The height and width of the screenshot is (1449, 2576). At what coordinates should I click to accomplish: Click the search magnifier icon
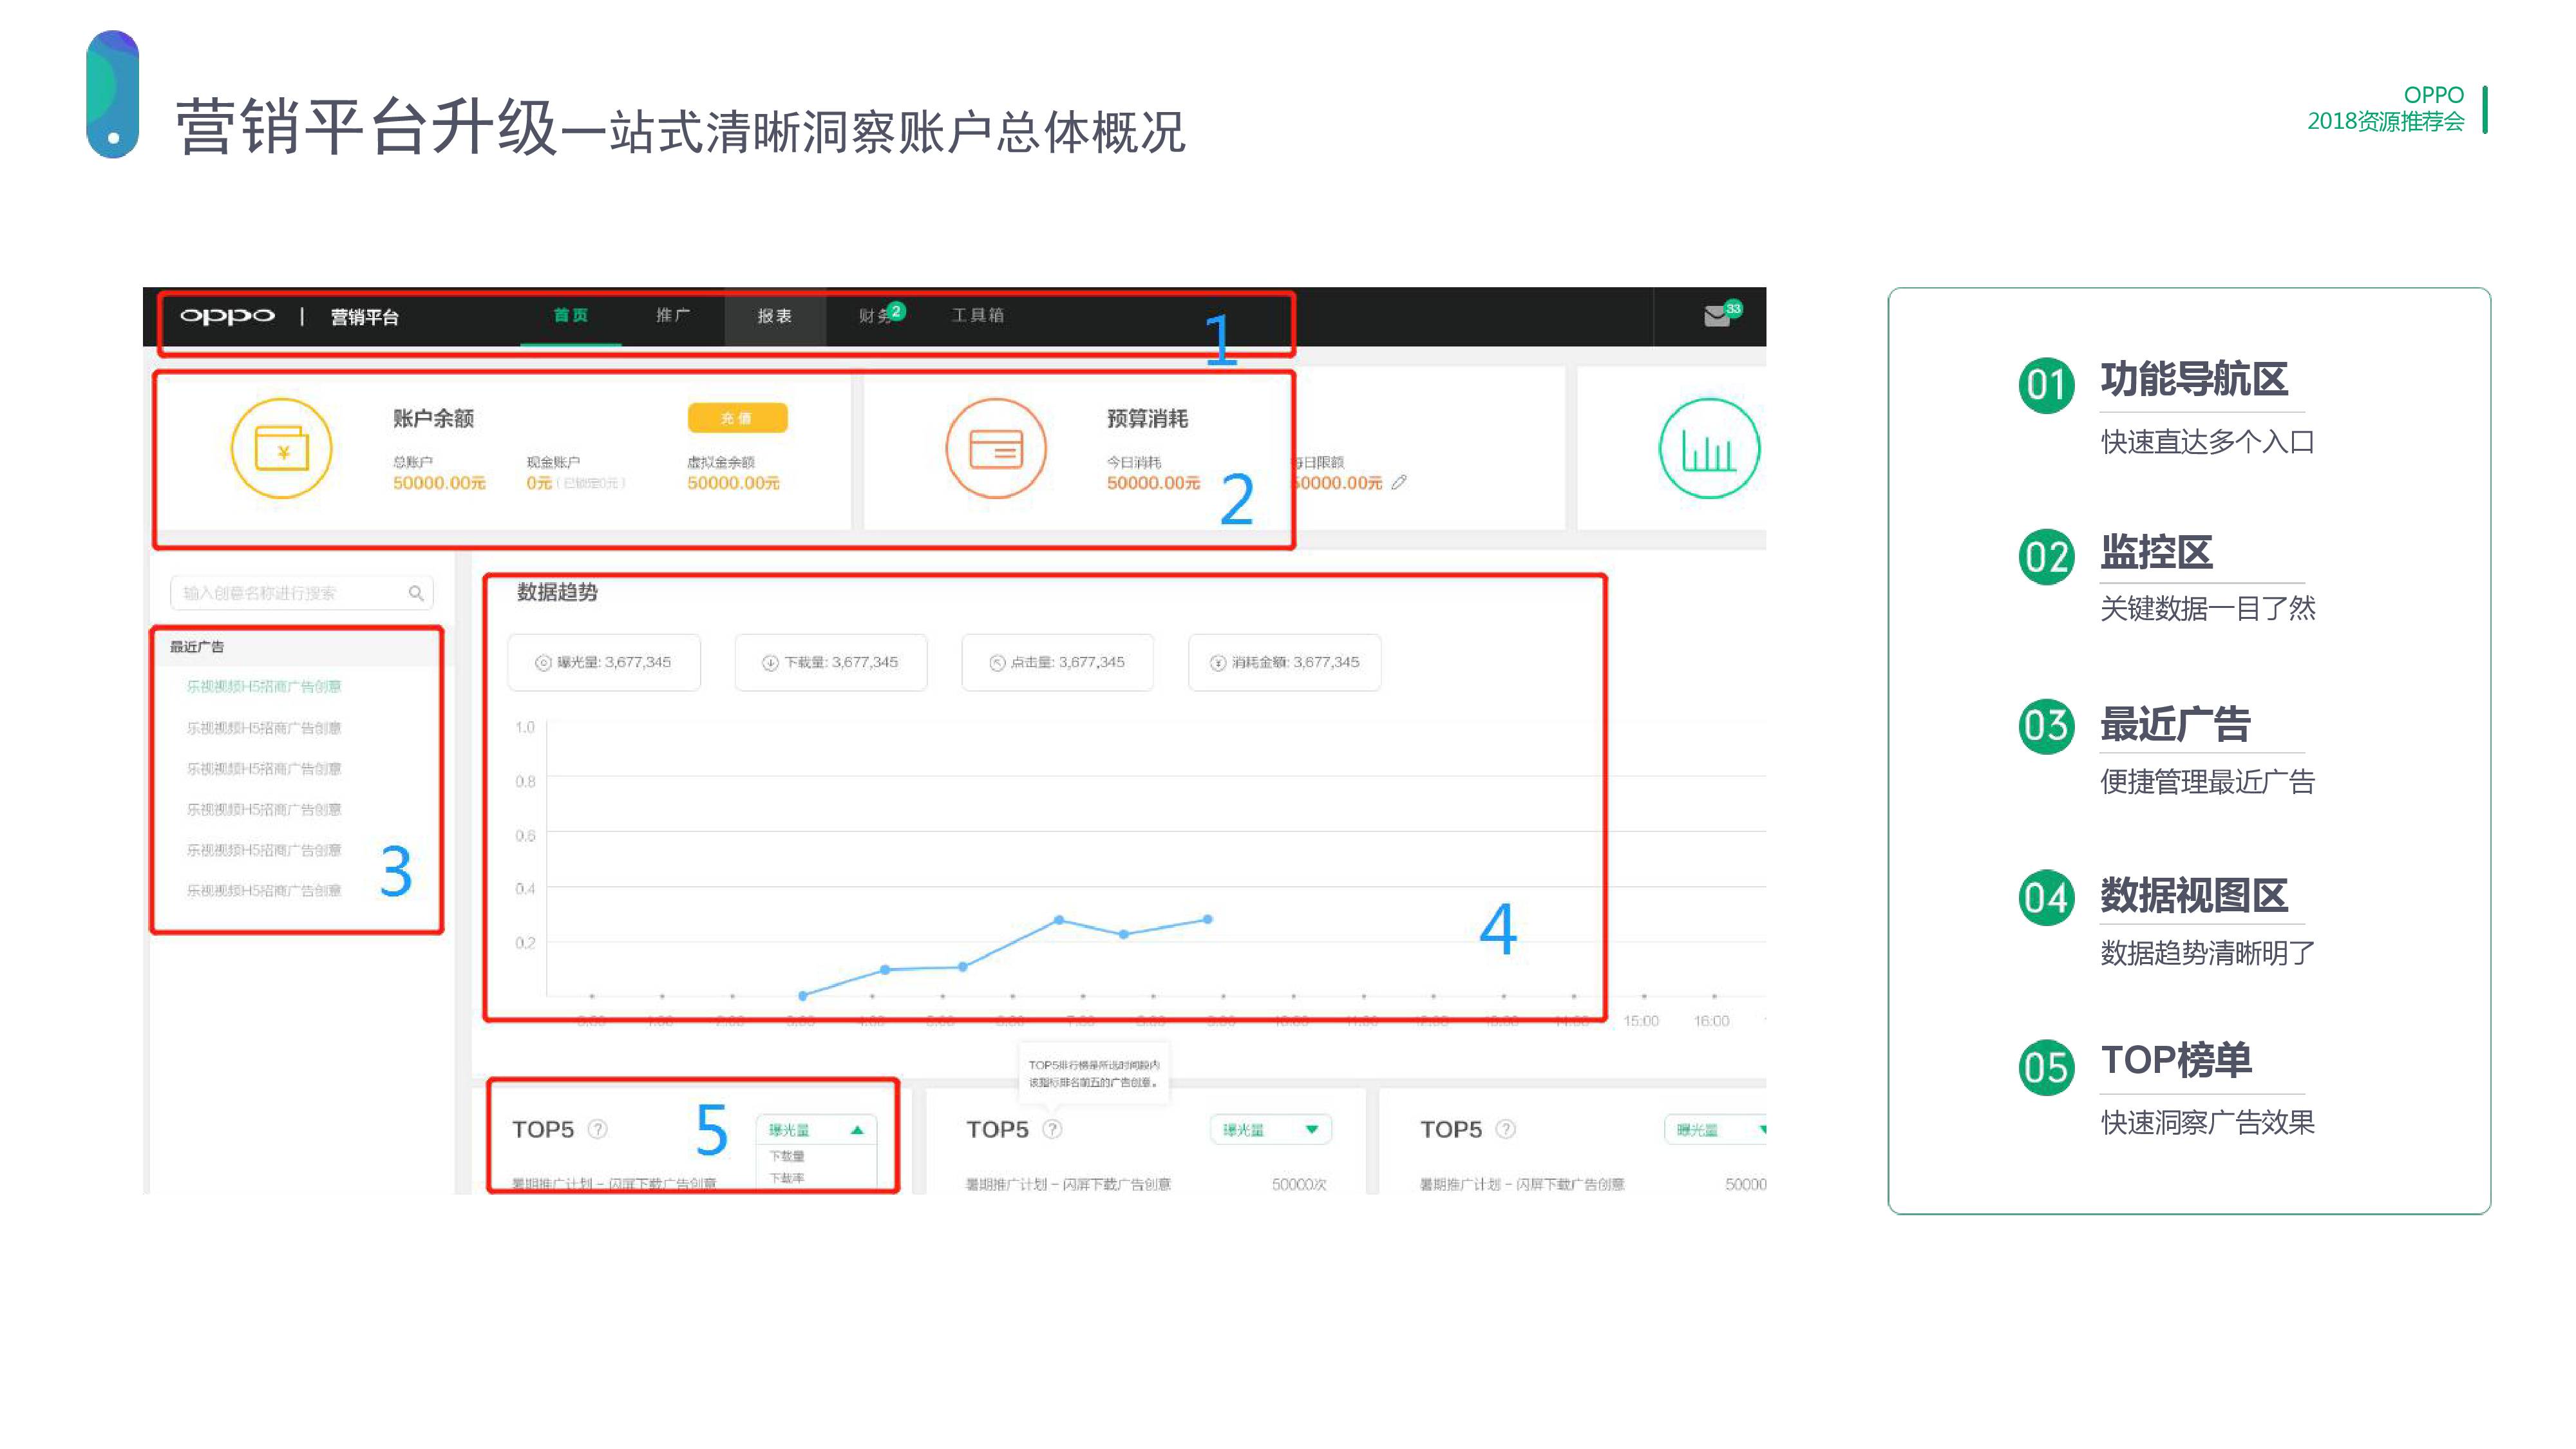click(x=416, y=594)
